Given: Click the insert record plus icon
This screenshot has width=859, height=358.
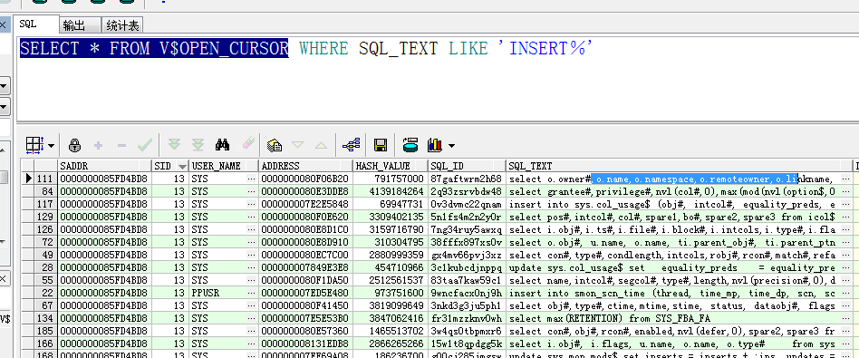Looking at the screenshot, I should click(x=99, y=145).
